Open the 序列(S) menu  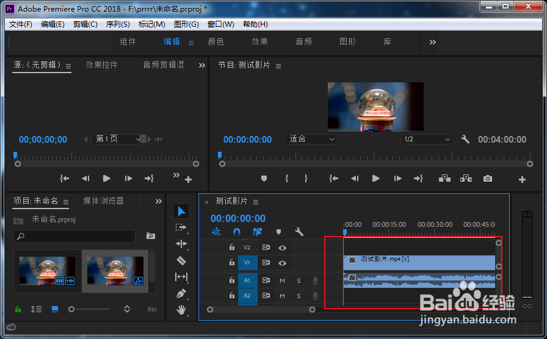pos(118,24)
